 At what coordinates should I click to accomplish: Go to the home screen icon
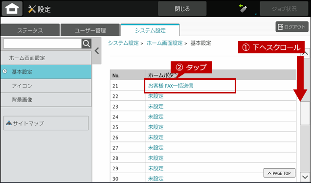12,8
